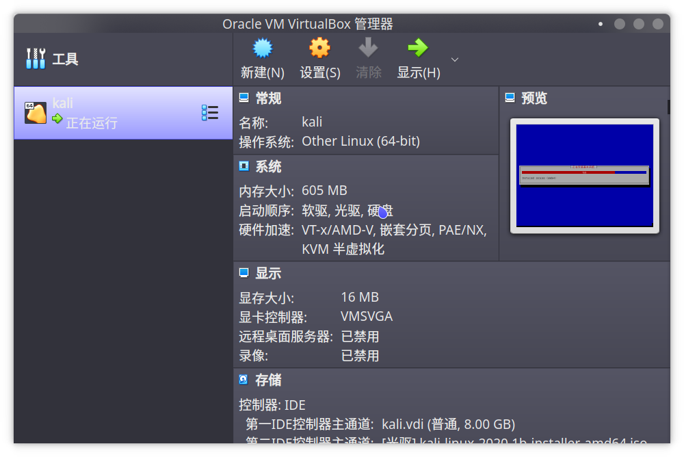Click the Discard (清除) down-arrow icon

click(x=368, y=48)
